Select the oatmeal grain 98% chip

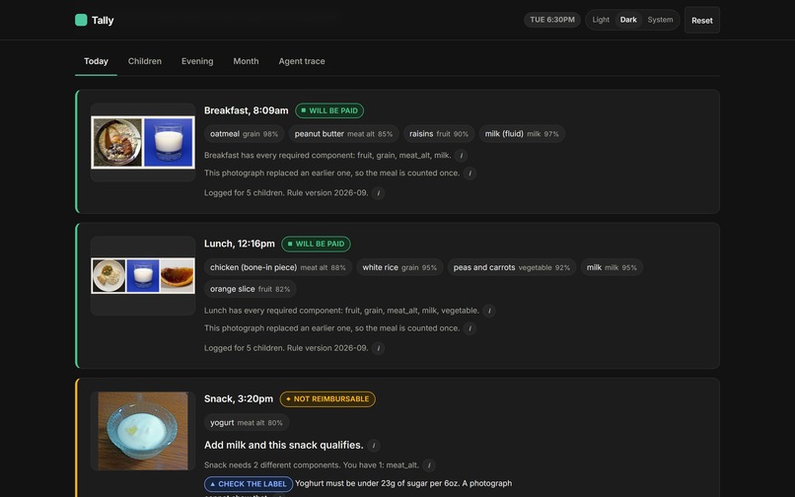pyautogui.click(x=244, y=134)
